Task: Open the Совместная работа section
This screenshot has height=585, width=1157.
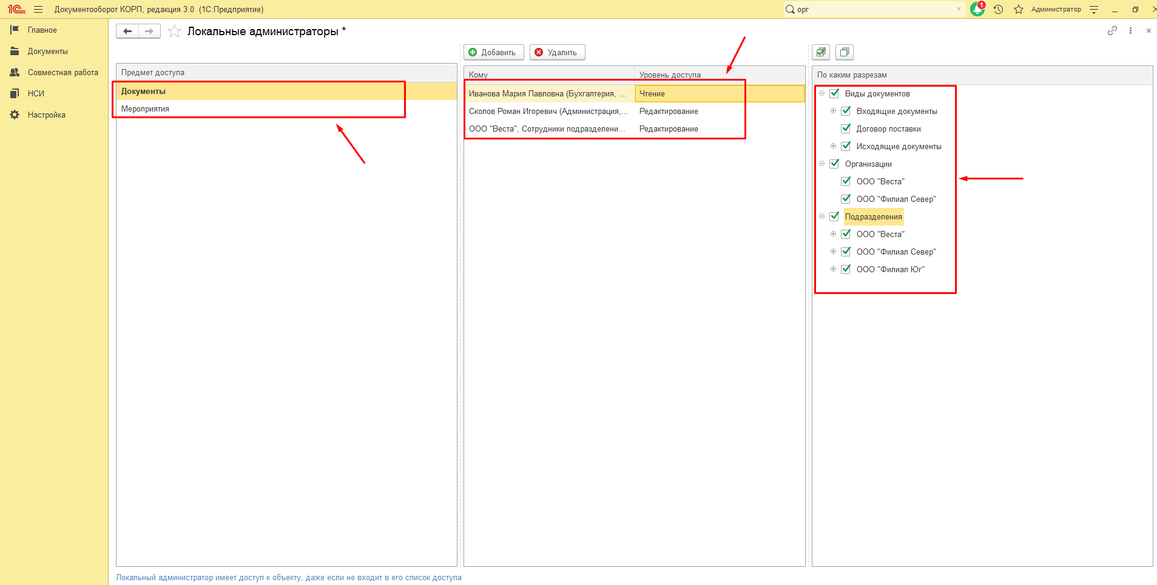Action: click(x=54, y=72)
